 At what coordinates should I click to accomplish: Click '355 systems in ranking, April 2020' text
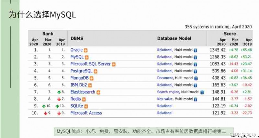(x=218, y=27)
